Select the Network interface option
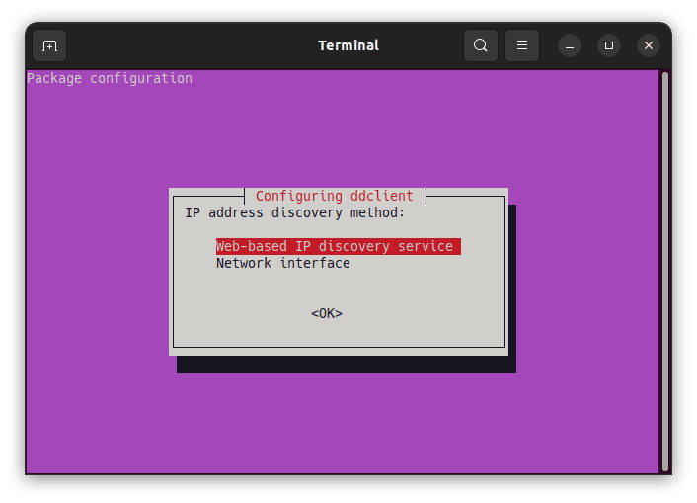This screenshot has height=503, width=697. tap(283, 263)
